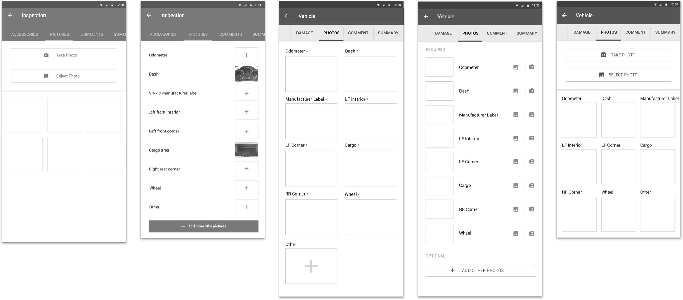The width and height of the screenshot is (683, 300).
Task: Open Cargo area photo thumbnail
Action: click(247, 150)
